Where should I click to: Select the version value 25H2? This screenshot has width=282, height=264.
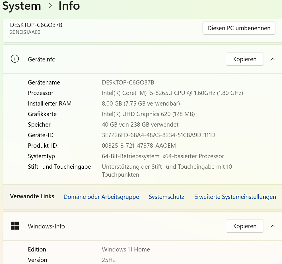point(109,260)
